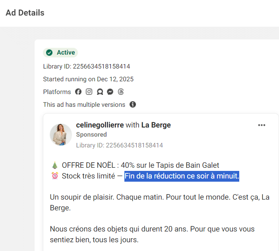Click the Library ID under Sponsored
The image size is (279, 251).
(x=120, y=145)
